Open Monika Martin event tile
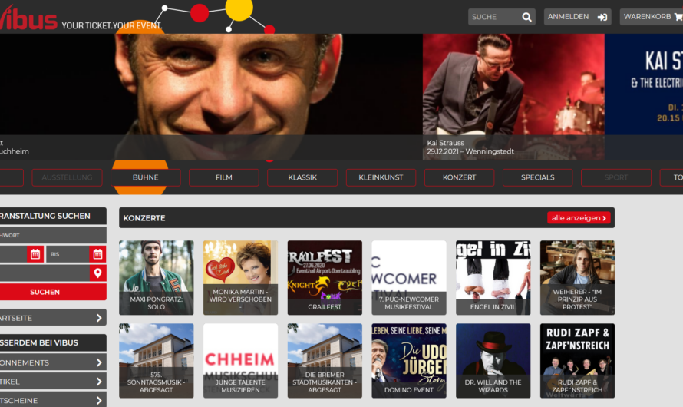 [x=240, y=277]
